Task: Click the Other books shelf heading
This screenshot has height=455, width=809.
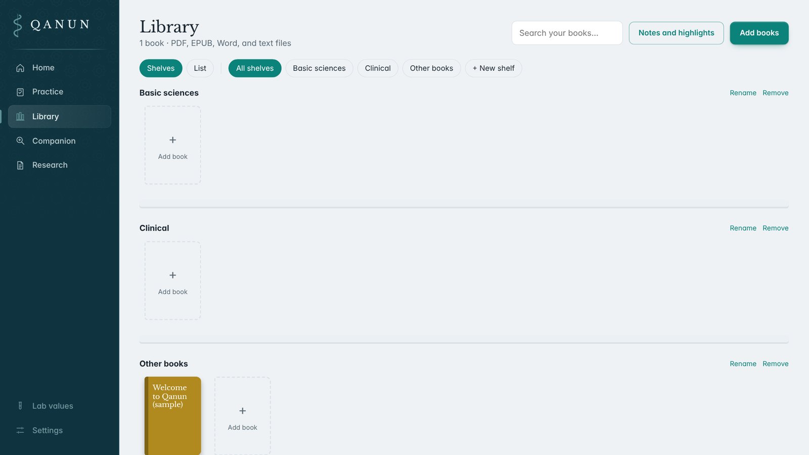Action: click(164, 364)
